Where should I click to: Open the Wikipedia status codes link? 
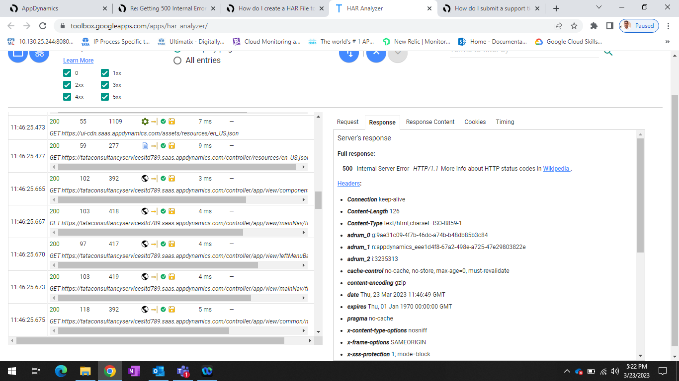pos(556,169)
